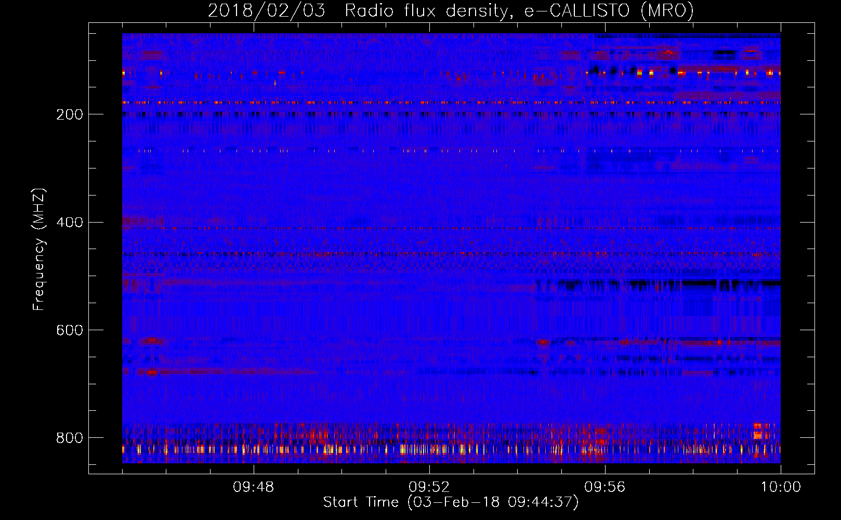This screenshot has width=841, height=520.
Task: Click the 200 frequency tick label
Action: click(69, 114)
